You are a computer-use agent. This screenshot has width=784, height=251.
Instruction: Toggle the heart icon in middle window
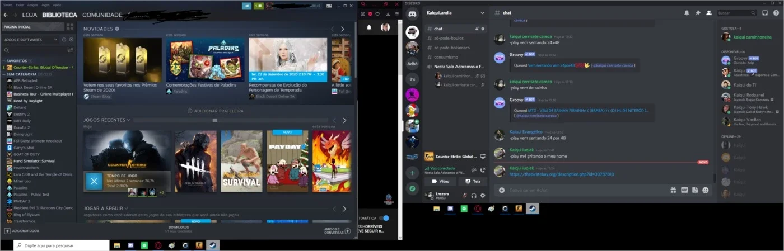[x=379, y=13]
